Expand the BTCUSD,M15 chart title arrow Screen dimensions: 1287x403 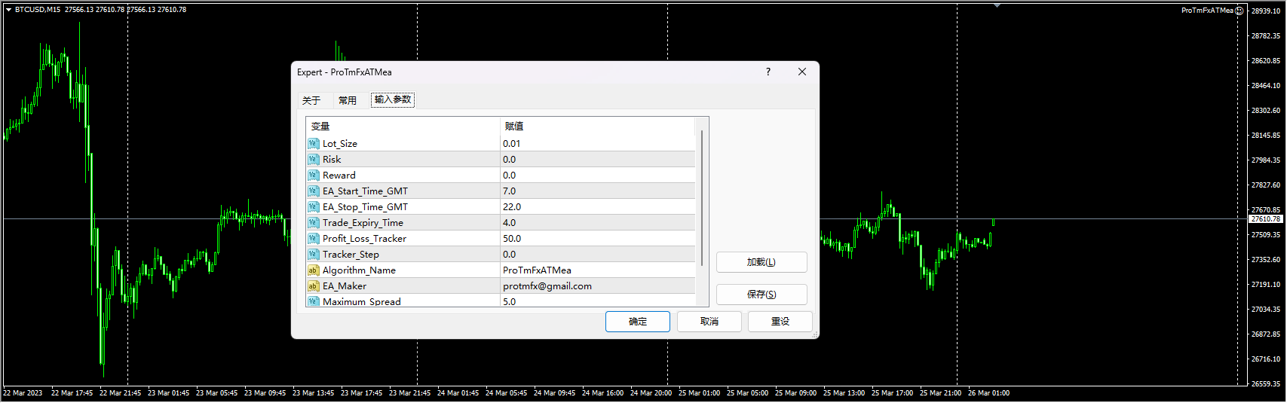[x=8, y=10]
